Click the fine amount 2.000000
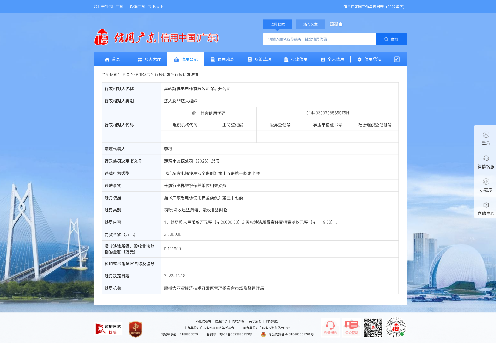Screen dimensions: 496x343 coord(173,234)
